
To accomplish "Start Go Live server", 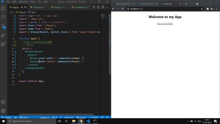I will click(x=81, y=117).
